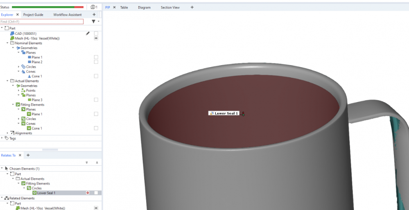Click the filter funnel icon in Explorer
Viewport: 409px width, 210px height.
(93, 21)
